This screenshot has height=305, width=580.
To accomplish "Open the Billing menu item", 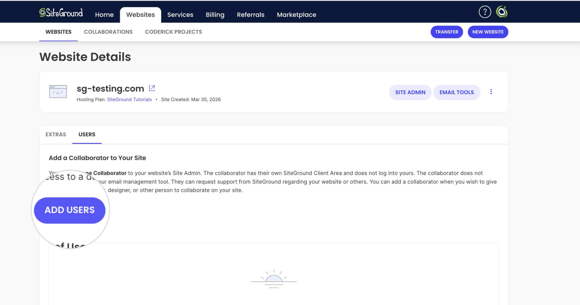I will click(x=215, y=15).
